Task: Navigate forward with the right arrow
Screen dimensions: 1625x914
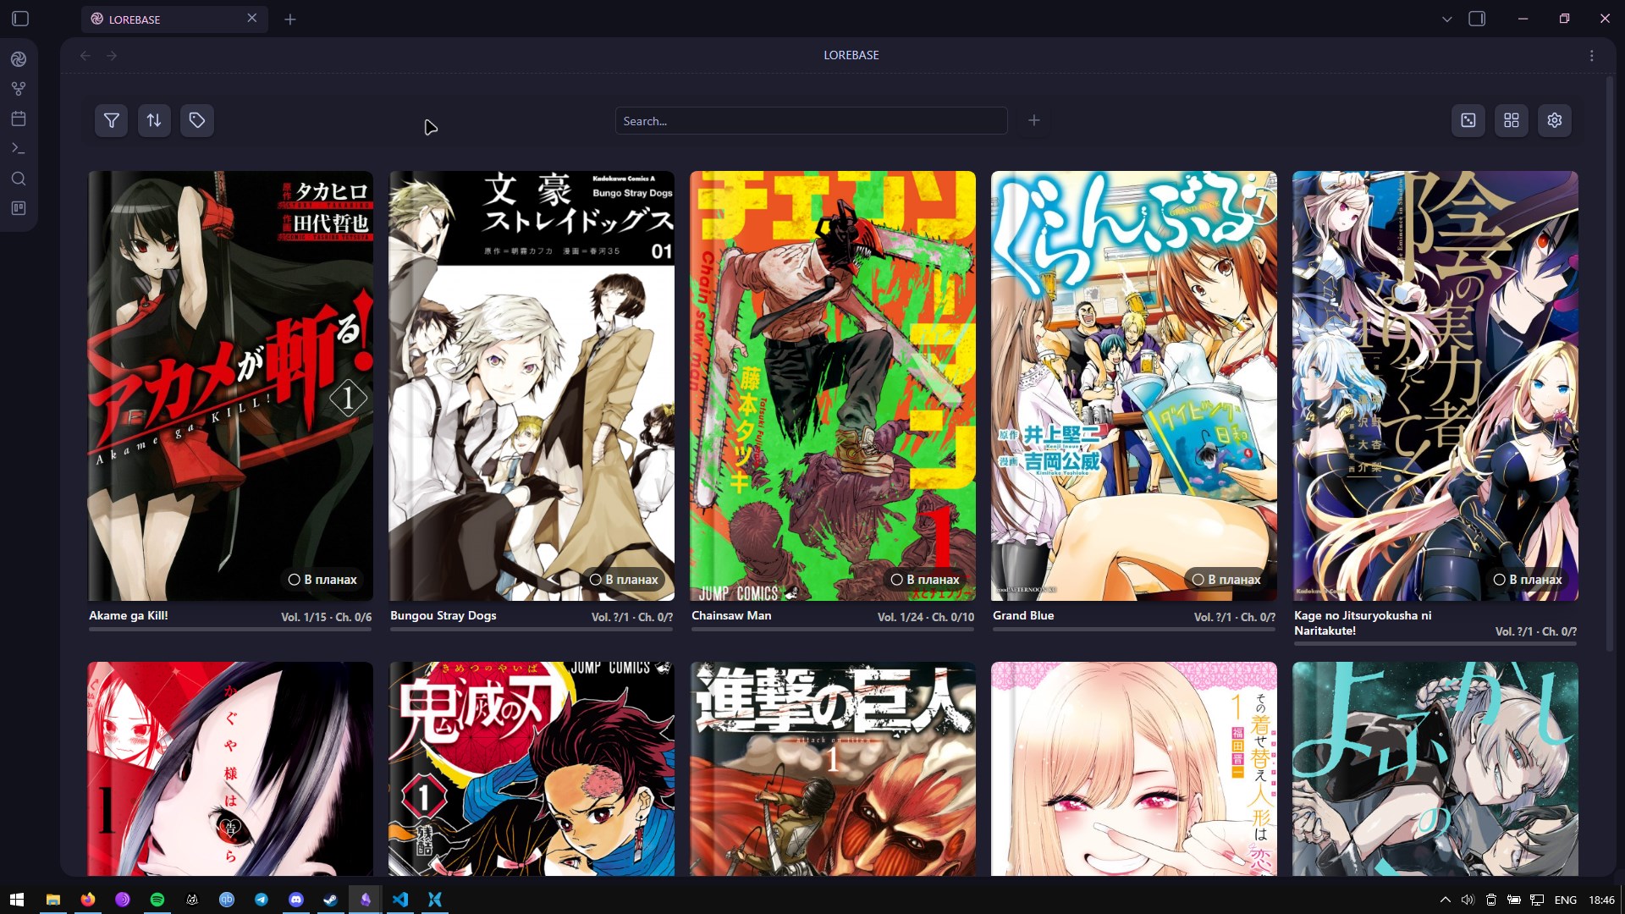Action: pyautogui.click(x=112, y=55)
